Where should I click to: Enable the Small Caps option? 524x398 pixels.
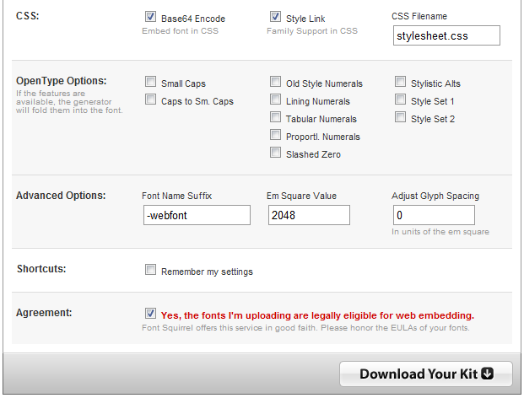(151, 83)
